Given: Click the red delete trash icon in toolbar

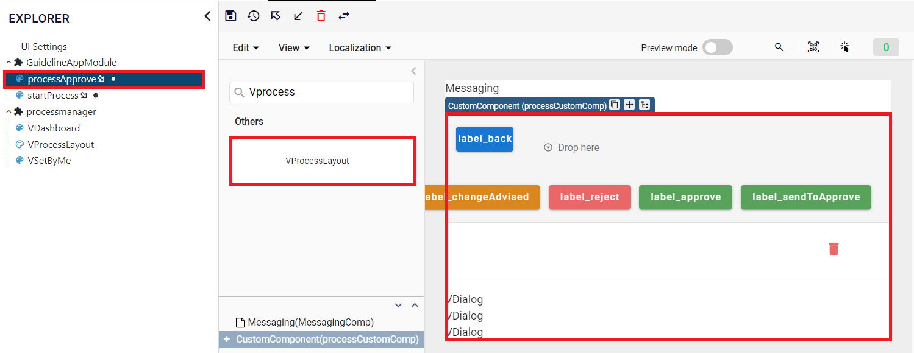Looking at the screenshot, I should point(321,16).
